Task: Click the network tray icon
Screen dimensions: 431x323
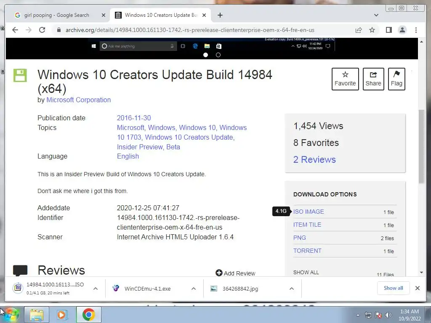Action: (368, 315)
